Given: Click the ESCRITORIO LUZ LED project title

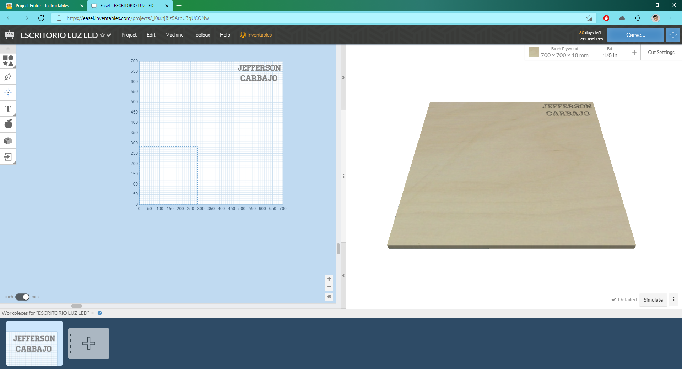Looking at the screenshot, I should [x=59, y=35].
